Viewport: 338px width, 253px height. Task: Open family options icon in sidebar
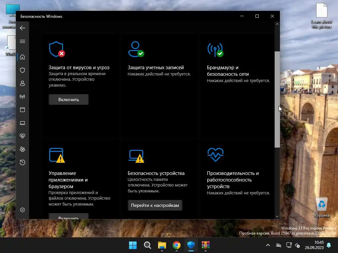[x=22, y=149]
